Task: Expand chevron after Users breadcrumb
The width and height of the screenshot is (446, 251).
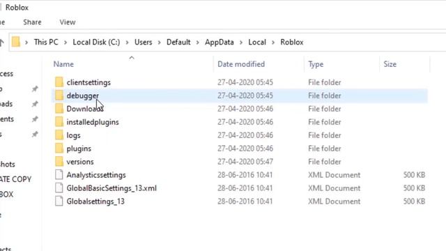Action: tap(160, 43)
